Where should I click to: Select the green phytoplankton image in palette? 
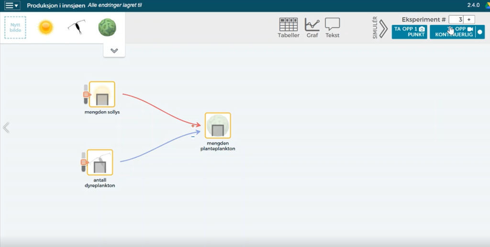[x=107, y=27]
